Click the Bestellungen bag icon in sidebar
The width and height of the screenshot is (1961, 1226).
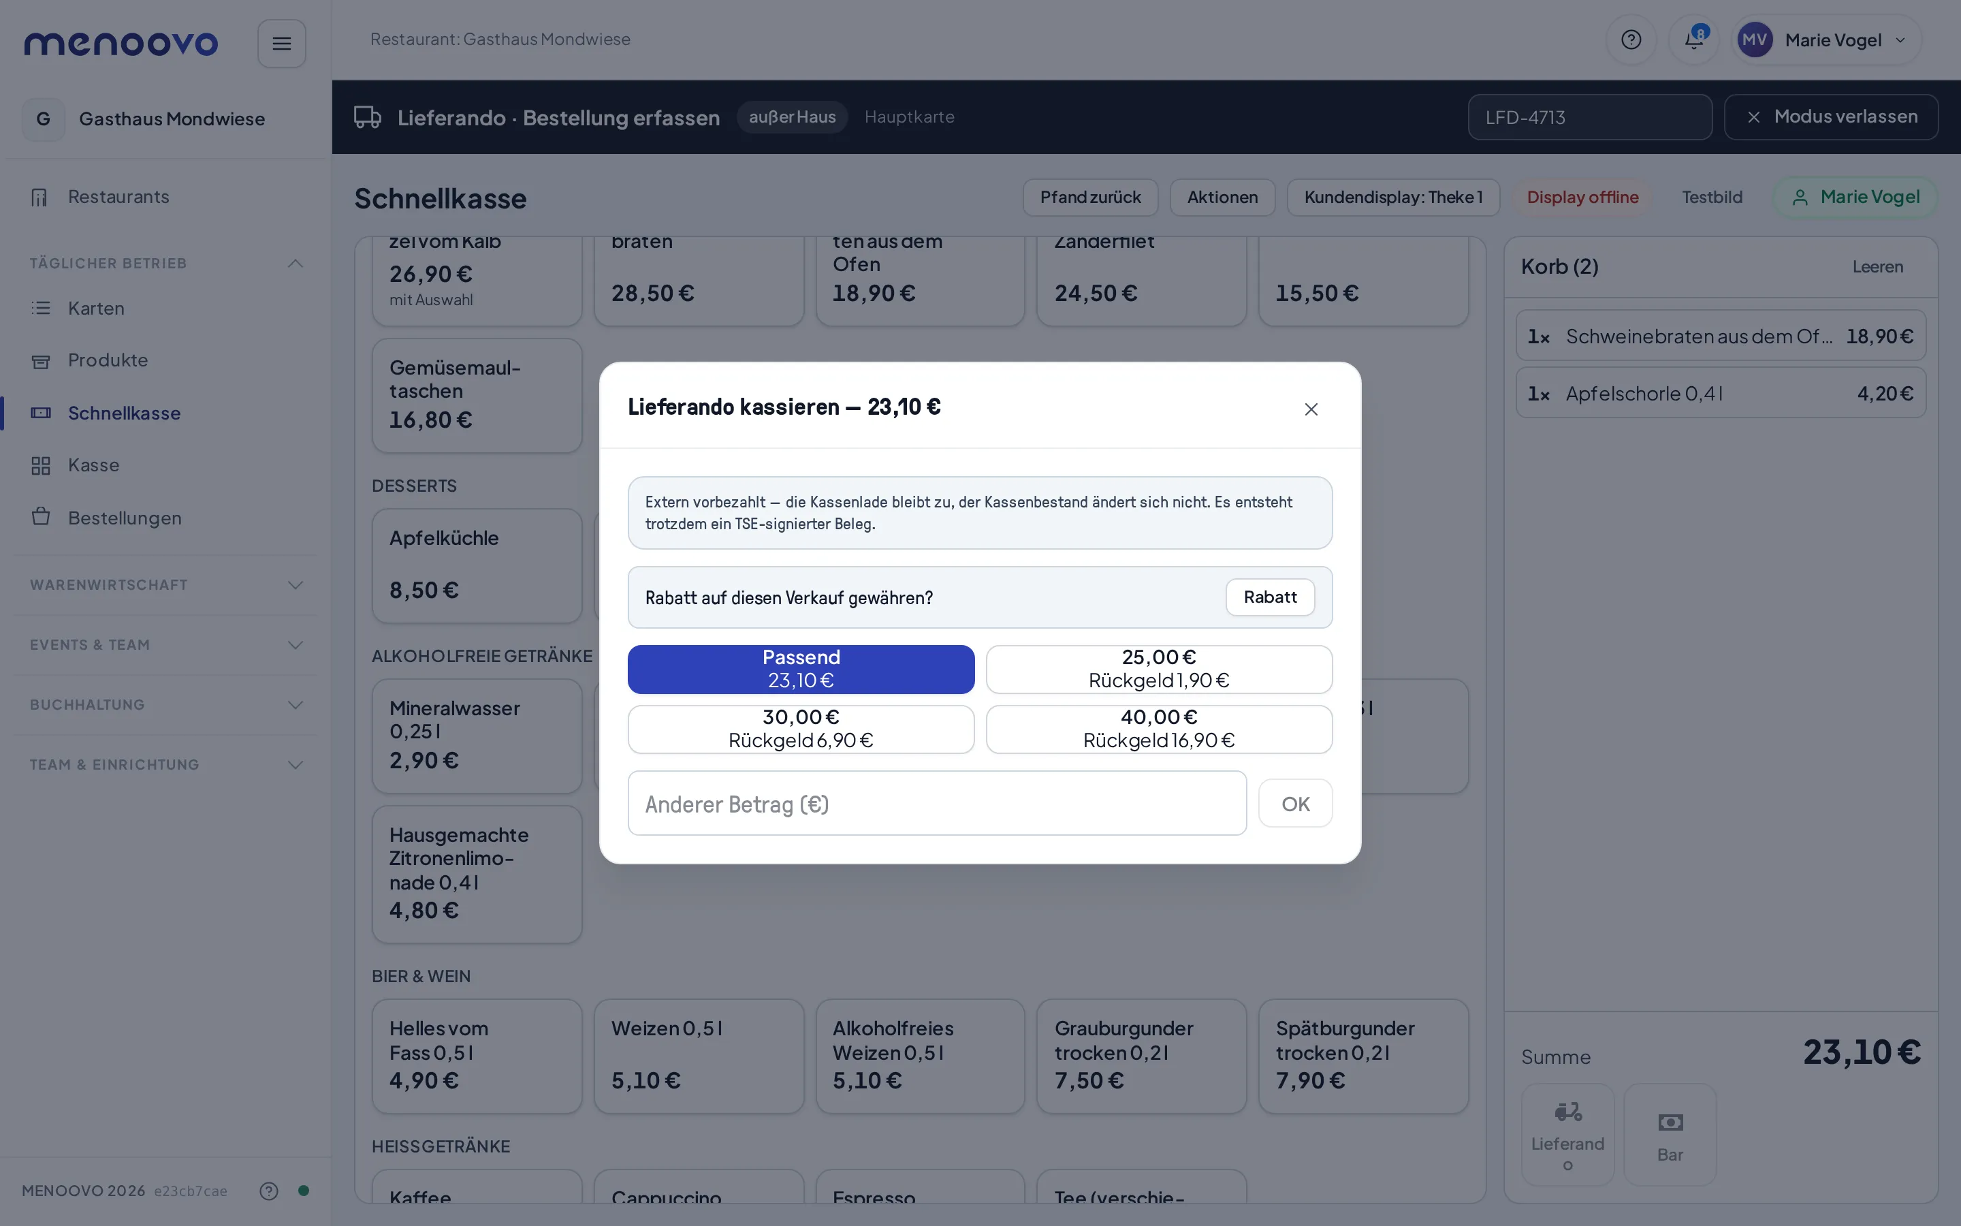coord(41,516)
